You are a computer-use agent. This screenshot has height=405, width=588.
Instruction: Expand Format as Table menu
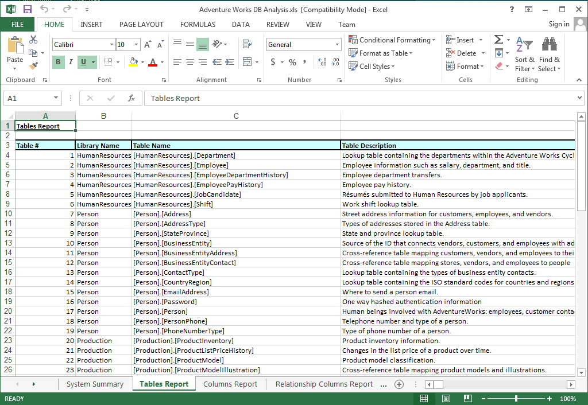click(x=380, y=53)
